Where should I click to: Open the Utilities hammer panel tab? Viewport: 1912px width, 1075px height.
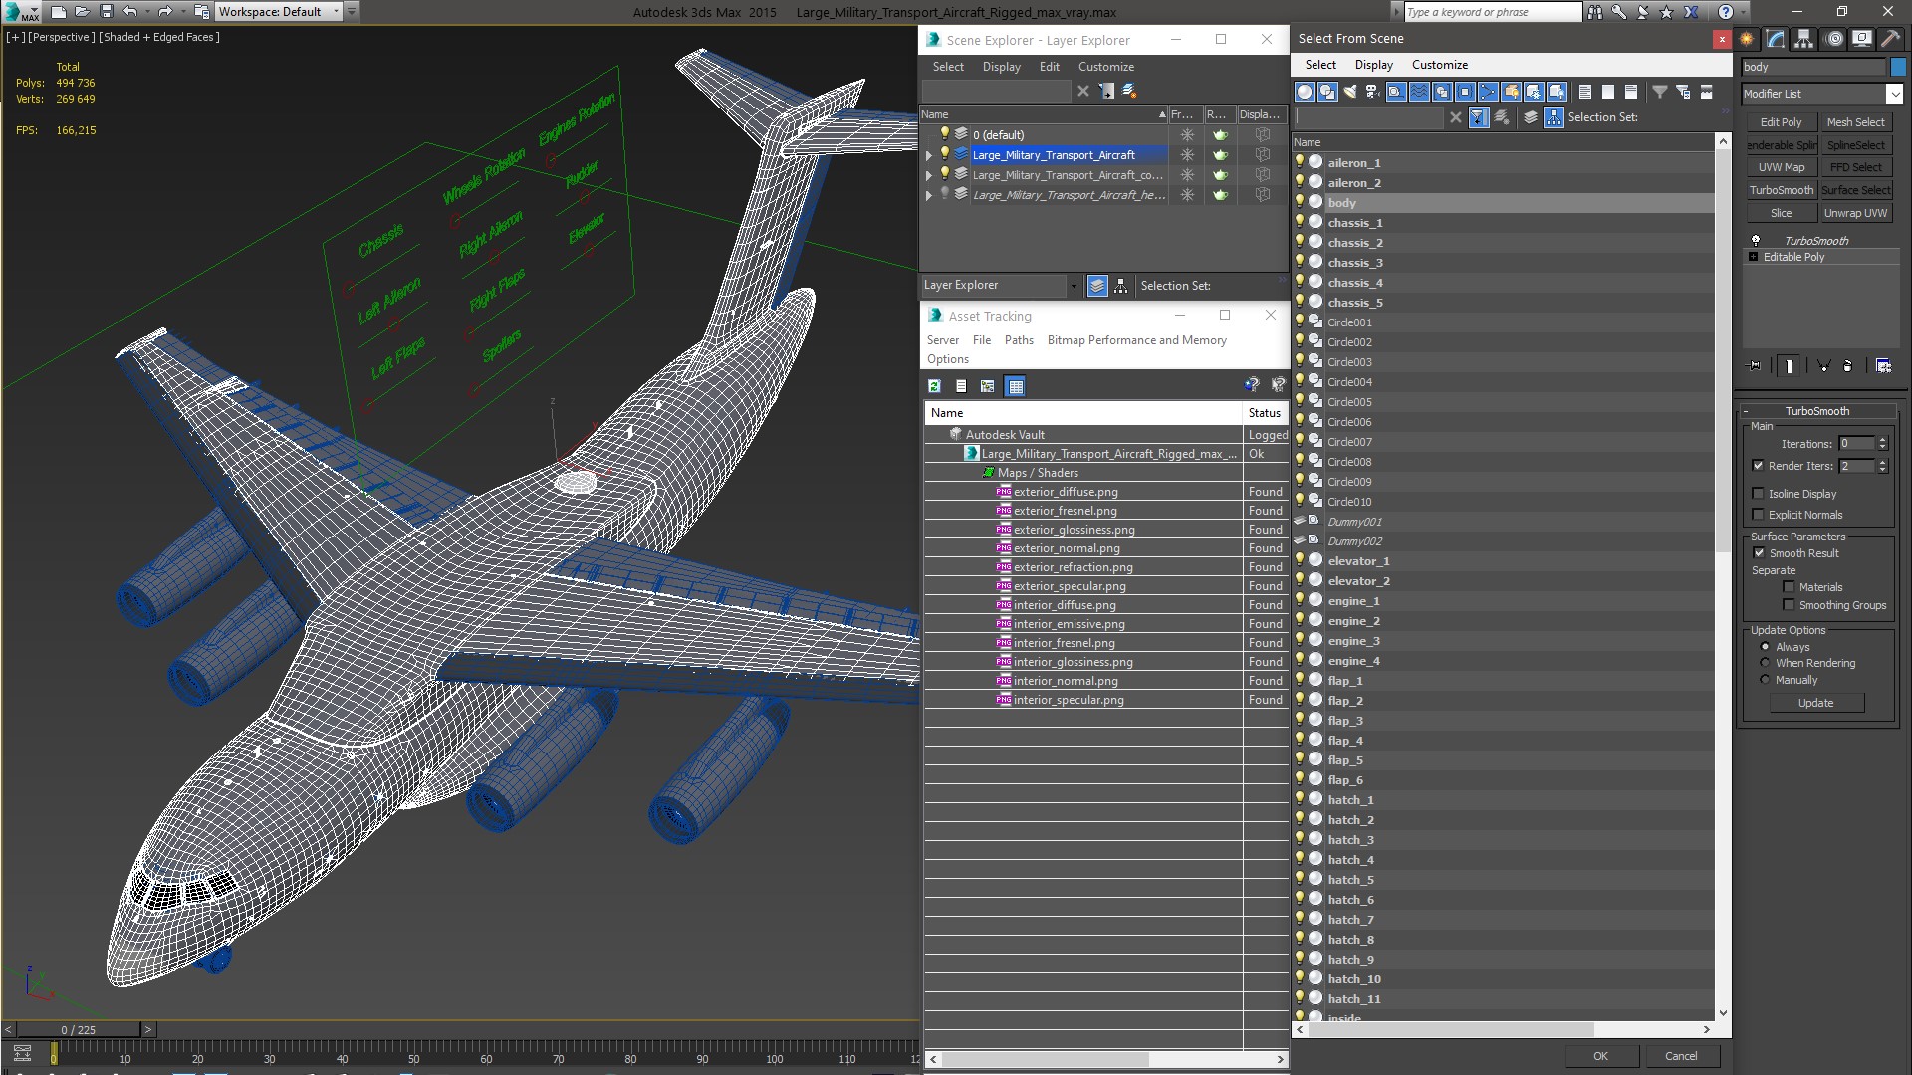coord(1889,39)
